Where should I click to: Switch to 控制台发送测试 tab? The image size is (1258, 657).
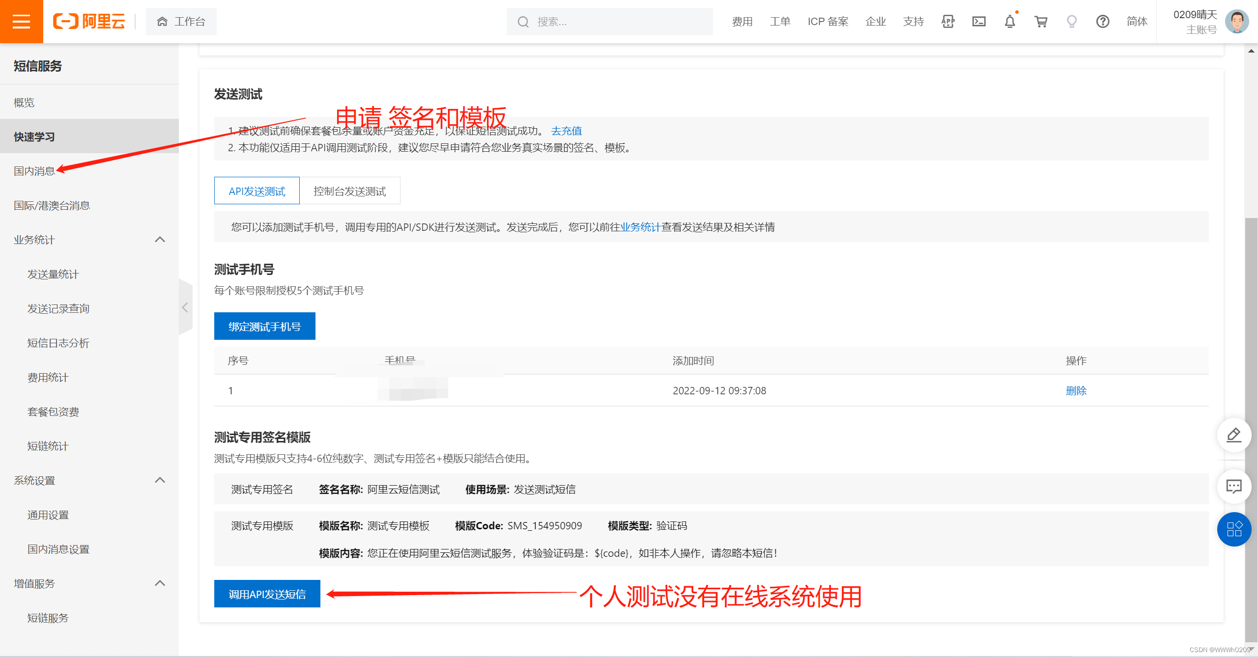(x=350, y=191)
